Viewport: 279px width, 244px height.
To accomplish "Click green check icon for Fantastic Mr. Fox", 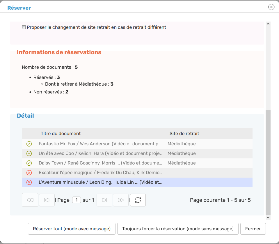I will 29,144.
